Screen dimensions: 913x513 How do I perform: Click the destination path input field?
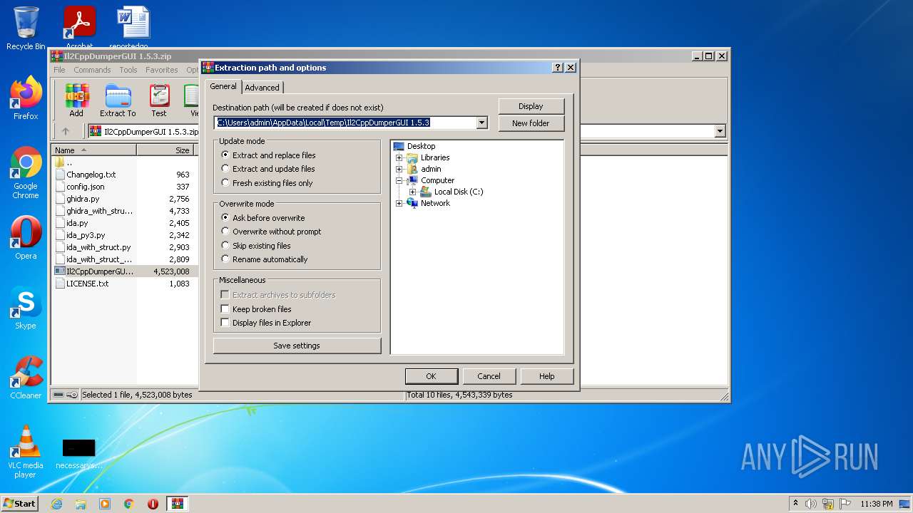345,123
